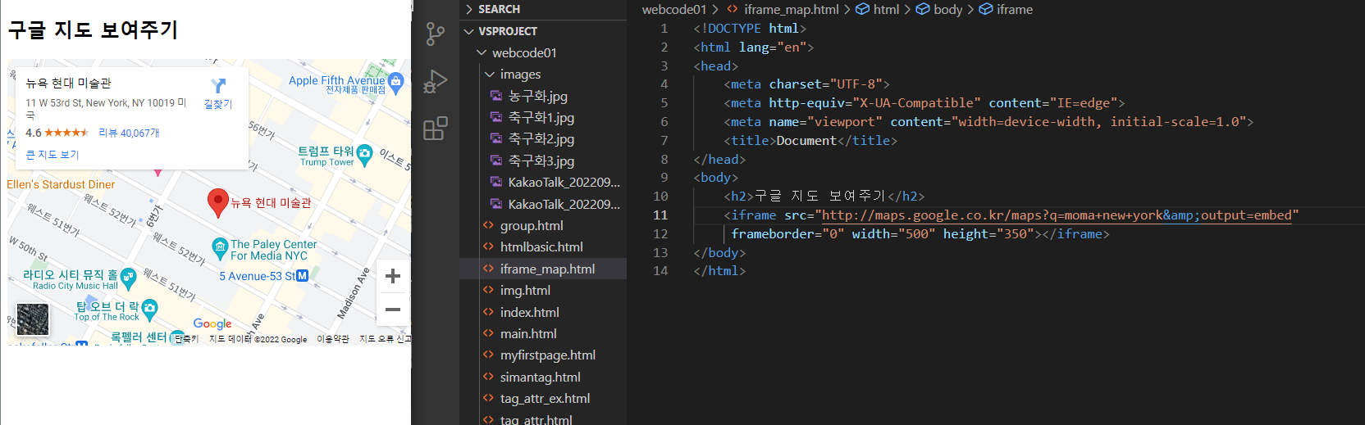Open the Source Control view icon
The image size is (1365, 425).
[x=436, y=34]
